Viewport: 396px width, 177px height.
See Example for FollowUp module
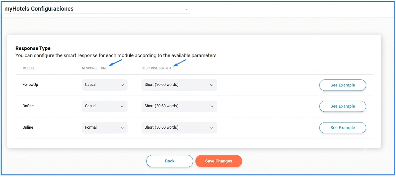[343, 85]
